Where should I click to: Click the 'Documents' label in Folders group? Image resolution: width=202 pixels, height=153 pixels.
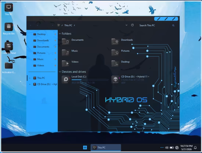coord(77,40)
